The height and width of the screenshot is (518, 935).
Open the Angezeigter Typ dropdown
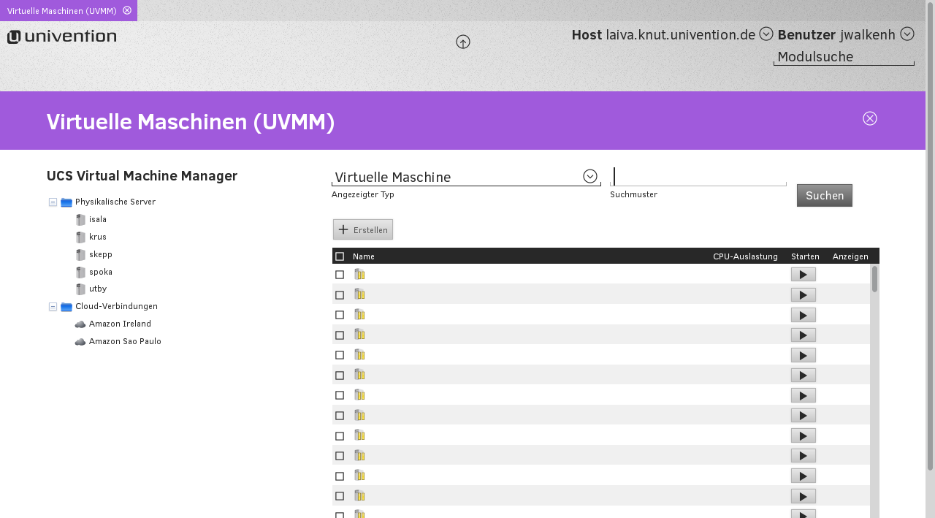tap(589, 176)
